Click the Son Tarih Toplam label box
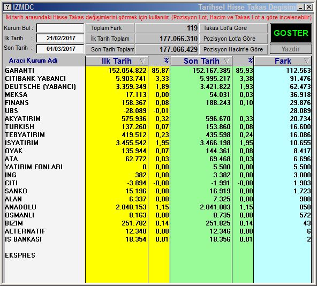The image size is (317, 286). (x=110, y=49)
